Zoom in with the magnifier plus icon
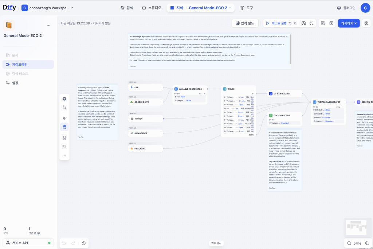Screen dimensions: 373x249 (x=366, y=243)
